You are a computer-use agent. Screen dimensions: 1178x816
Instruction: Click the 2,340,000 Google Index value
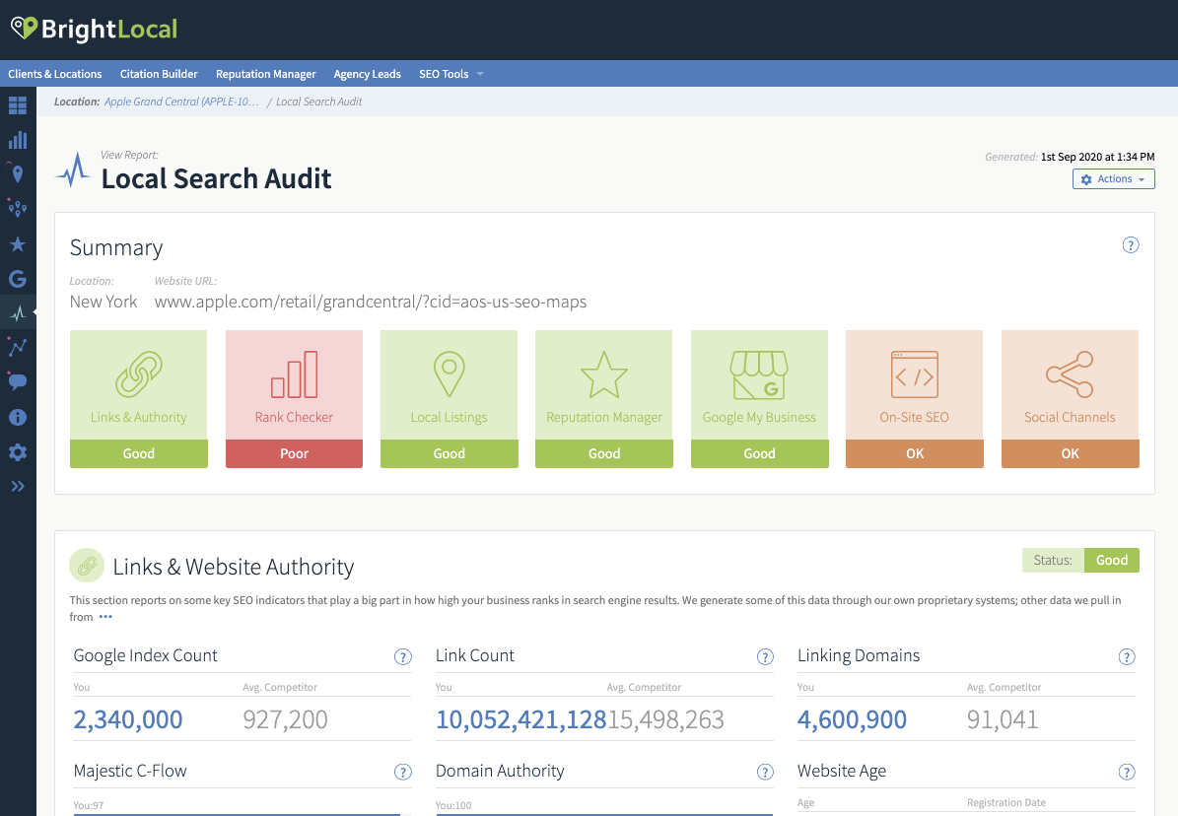coord(128,719)
